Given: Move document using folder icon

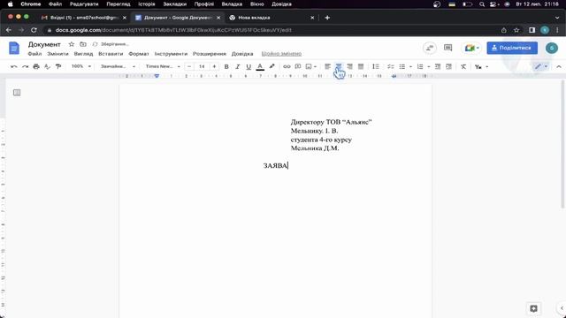Looking at the screenshot, I should click(x=83, y=44).
